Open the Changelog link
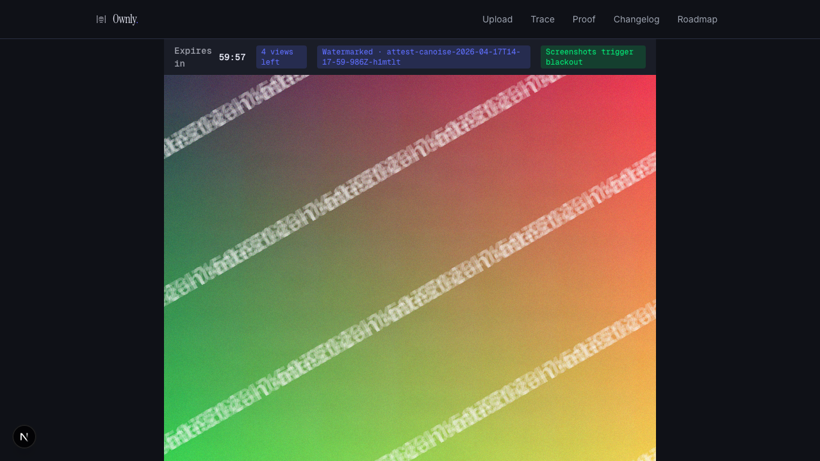 coord(636,19)
